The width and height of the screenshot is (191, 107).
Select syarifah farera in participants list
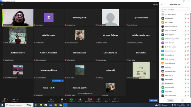[175, 87]
